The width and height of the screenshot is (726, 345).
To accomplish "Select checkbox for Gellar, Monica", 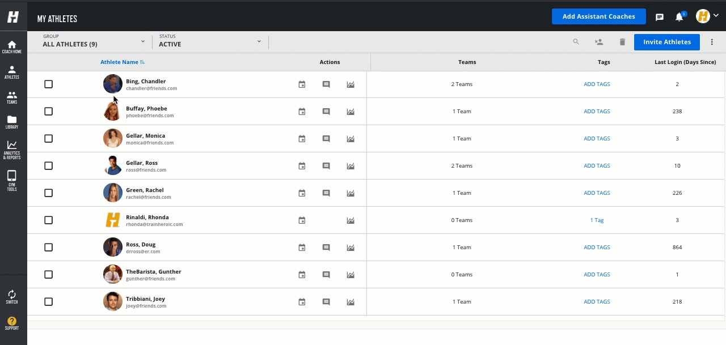I will (x=48, y=139).
